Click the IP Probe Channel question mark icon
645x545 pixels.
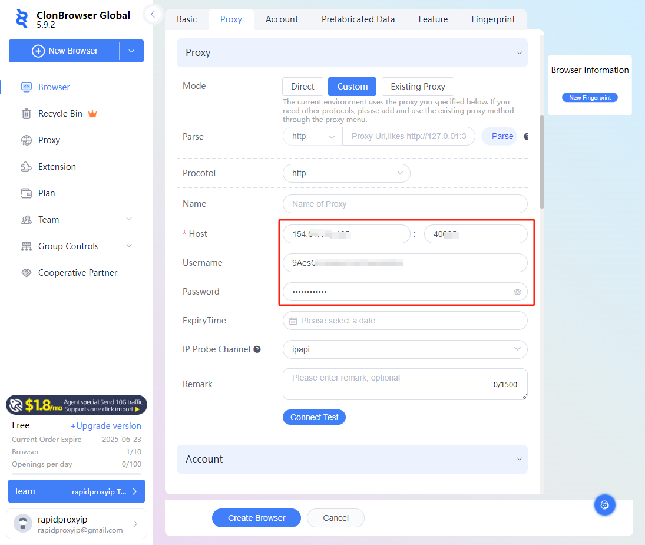(x=257, y=349)
